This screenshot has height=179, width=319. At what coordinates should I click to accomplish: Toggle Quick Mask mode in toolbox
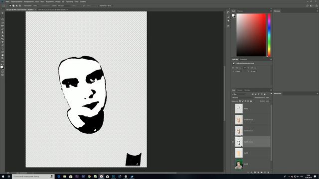(x=2, y=72)
